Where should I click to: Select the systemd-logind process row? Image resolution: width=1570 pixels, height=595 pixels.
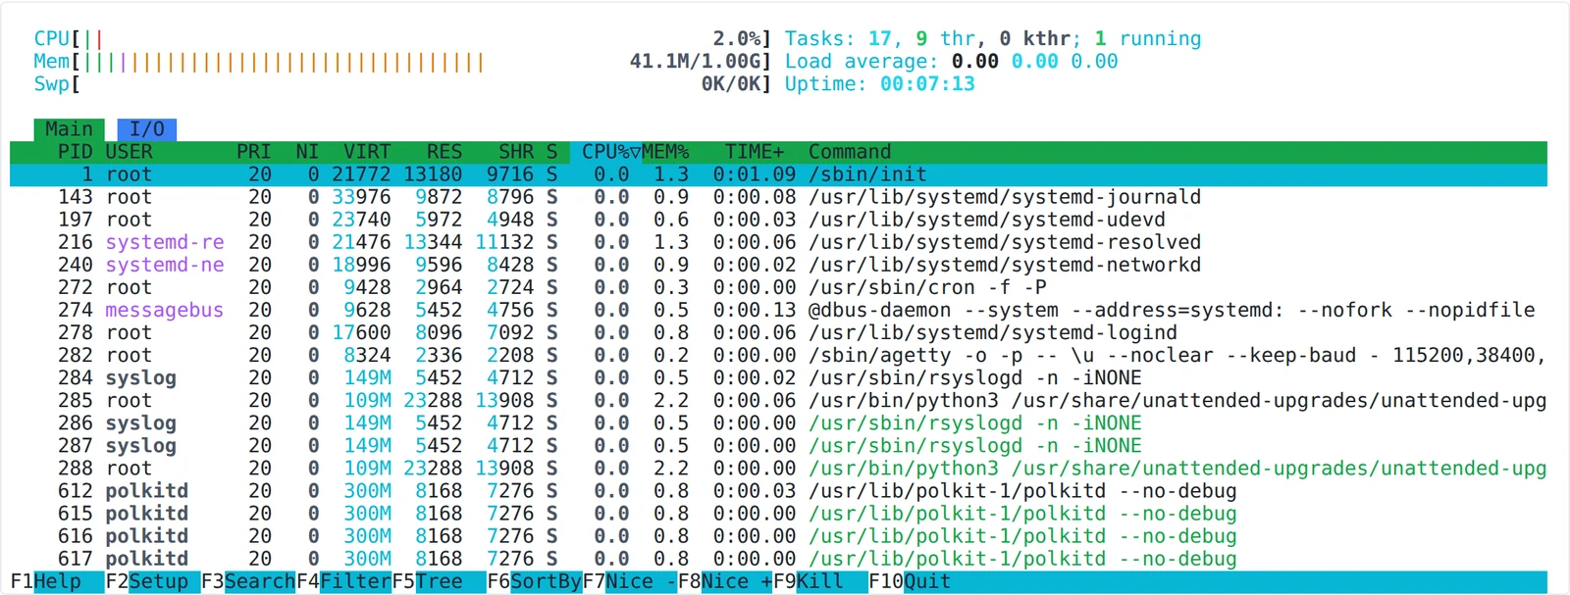[x=778, y=332]
